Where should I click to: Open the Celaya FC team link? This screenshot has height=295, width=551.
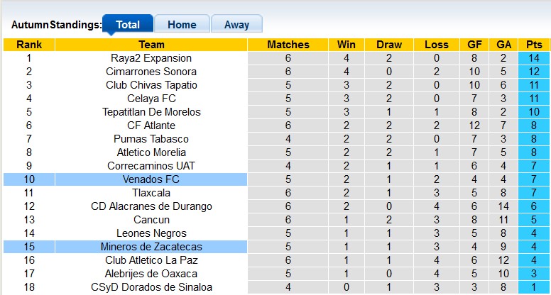[x=151, y=99]
